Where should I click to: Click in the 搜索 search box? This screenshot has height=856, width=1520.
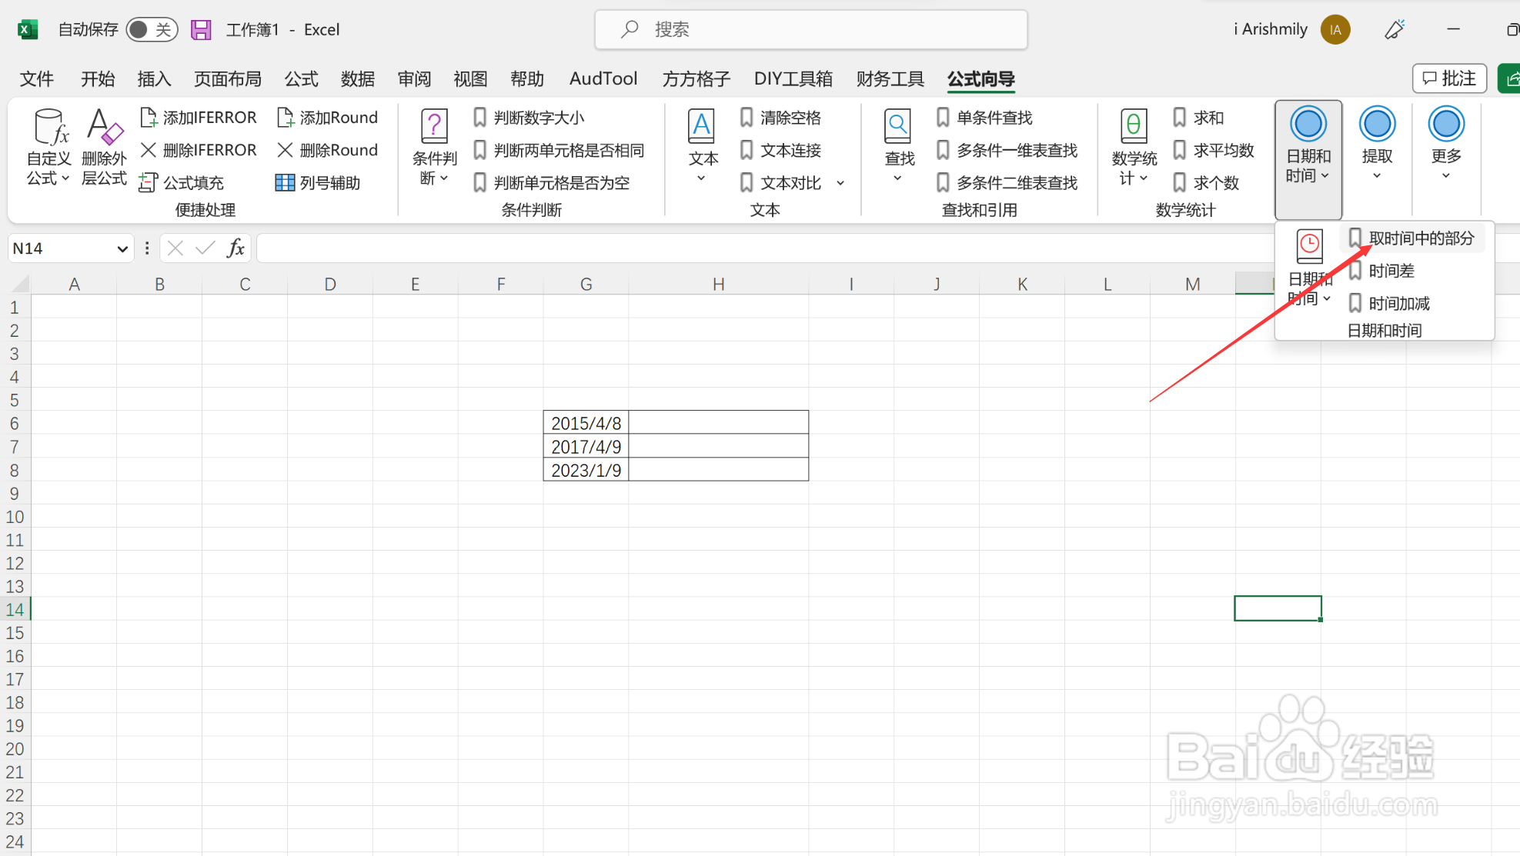point(811,29)
